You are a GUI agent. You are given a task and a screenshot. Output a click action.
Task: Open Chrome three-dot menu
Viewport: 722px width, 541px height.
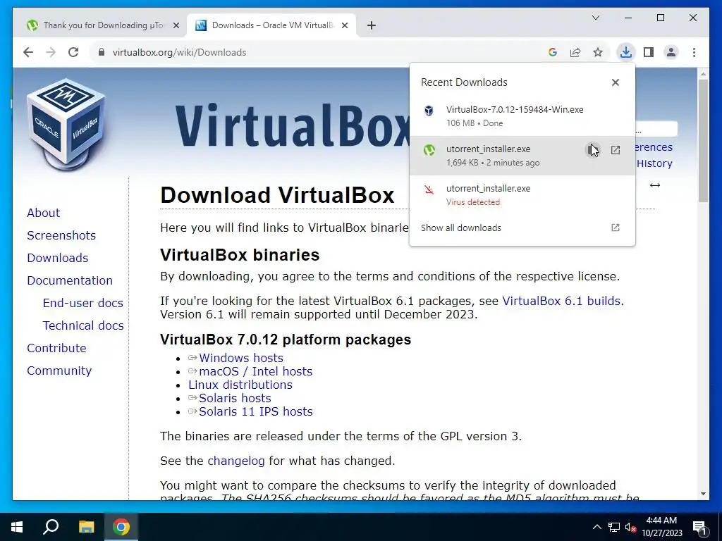(694, 52)
